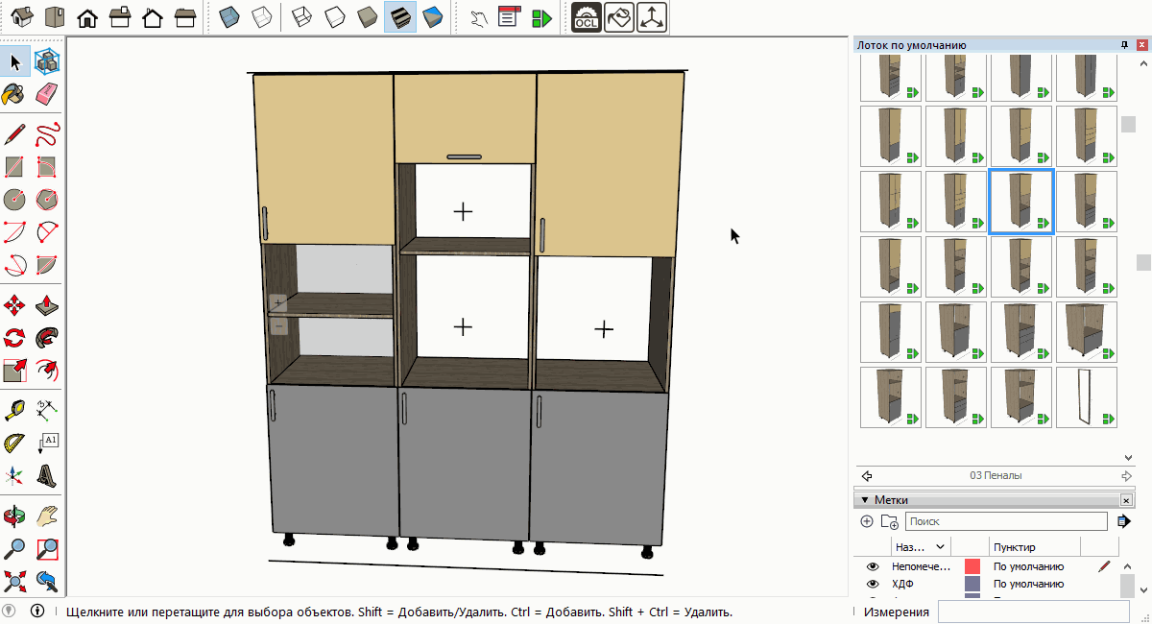The image size is (1152, 624).
Task: Toggle Hidden Line style
Action: pos(335,17)
